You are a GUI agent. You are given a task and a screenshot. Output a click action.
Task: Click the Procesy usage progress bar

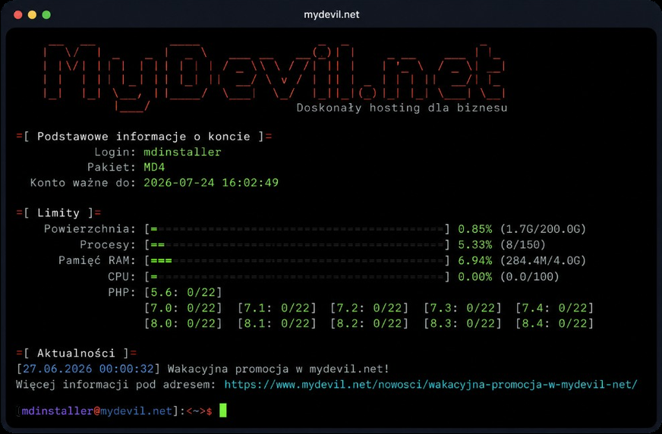298,245
